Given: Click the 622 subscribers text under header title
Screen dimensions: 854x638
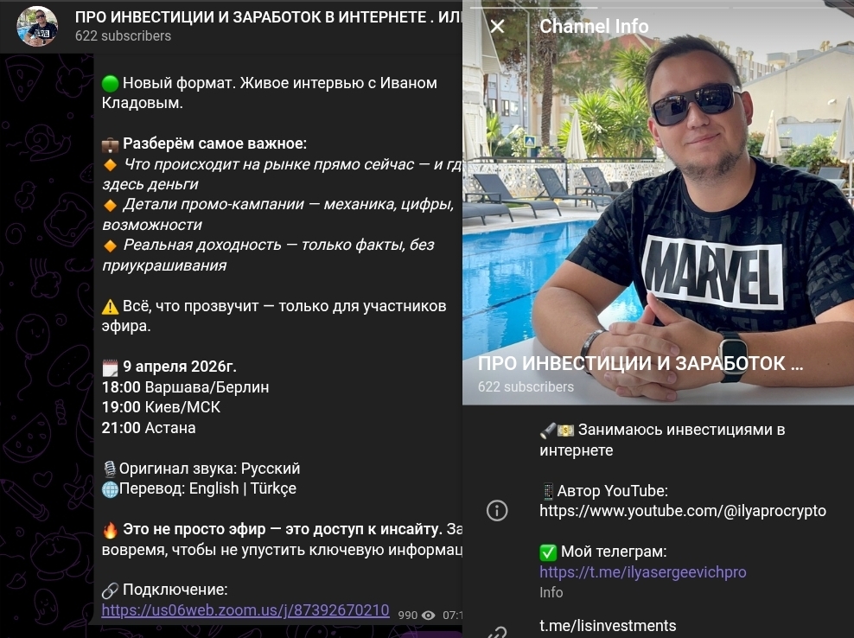Looking at the screenshot, I should pyautogui.click(x=123, y=36).
